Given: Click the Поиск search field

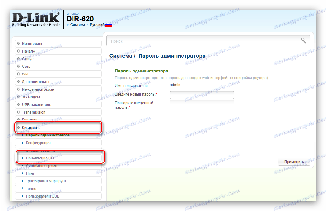Looking at the screenshot, I should 208,41.
